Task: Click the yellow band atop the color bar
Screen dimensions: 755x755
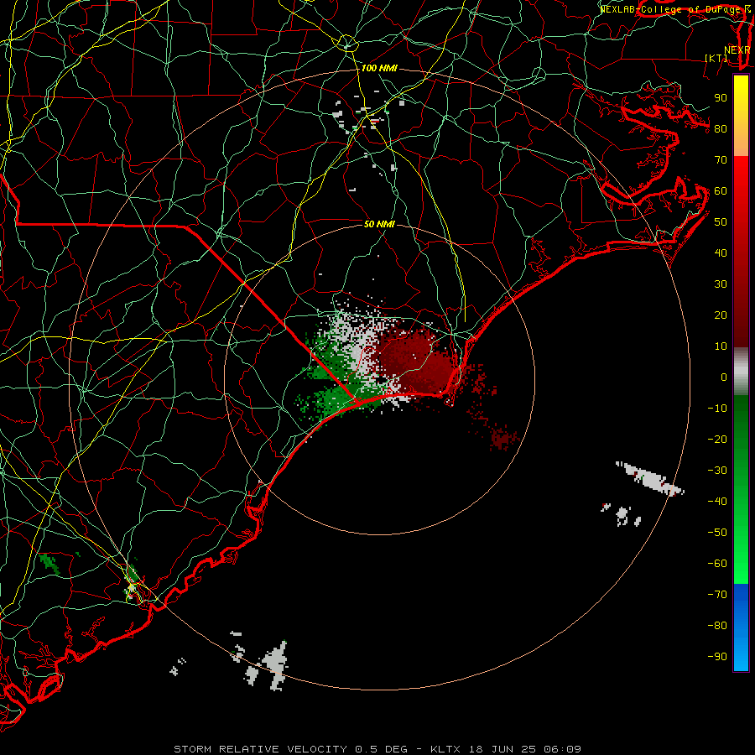Action: [741, 116]
